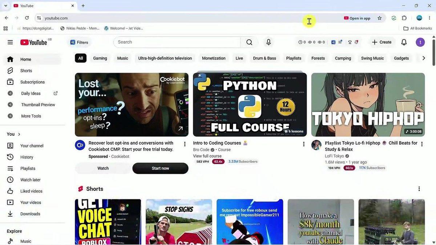Open Liked videos in sidebar
The height and width of the screenshot is (245, 436).
[x=33, y=191]
